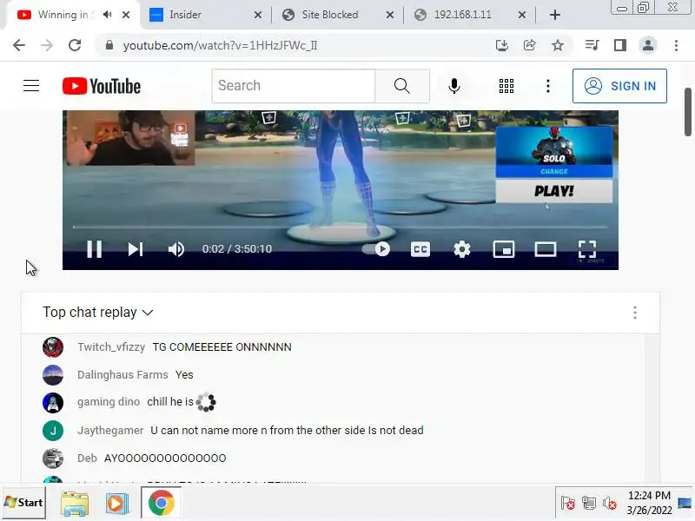
Task: Open the YouTube apps grid
Action: 506,86
